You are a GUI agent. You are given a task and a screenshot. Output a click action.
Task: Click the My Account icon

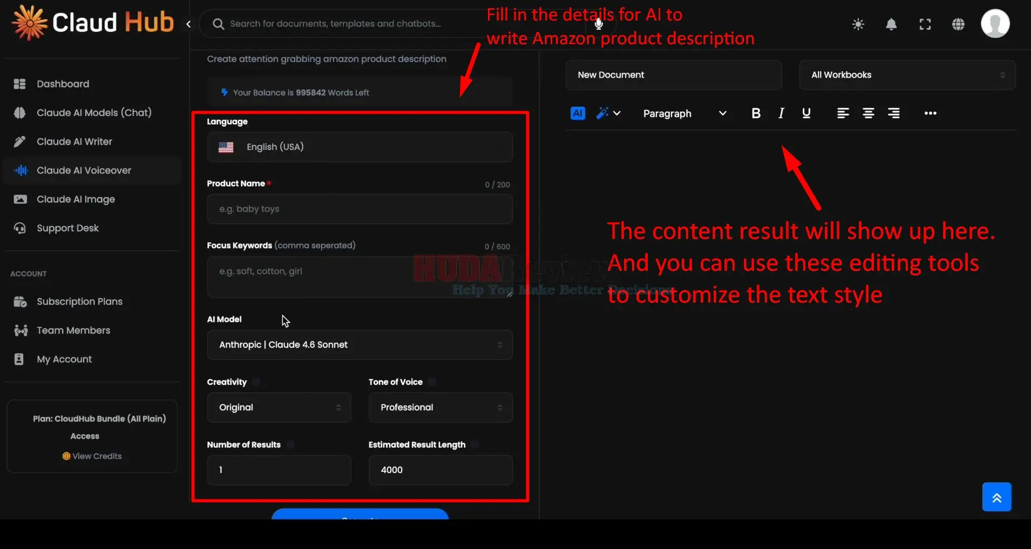click(x=19, y=359)
